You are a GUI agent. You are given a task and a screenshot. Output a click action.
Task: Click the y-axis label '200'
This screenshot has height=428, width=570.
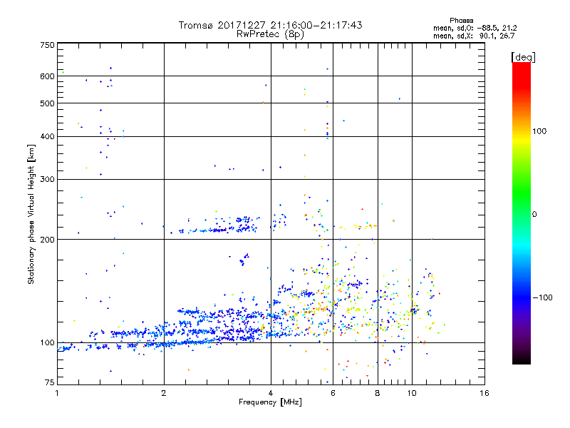pyautogui.click(x=47, y=240)
